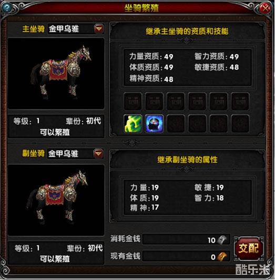Click the silver coin icon beside 10

coord(222,239)
